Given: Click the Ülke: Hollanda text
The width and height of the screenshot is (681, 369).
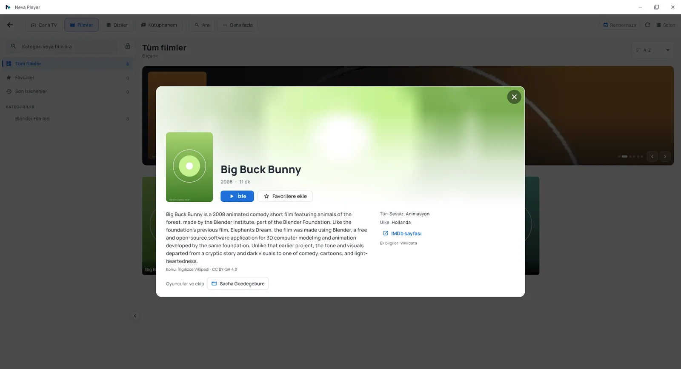Looking at the screenshot, I should 395,223.
